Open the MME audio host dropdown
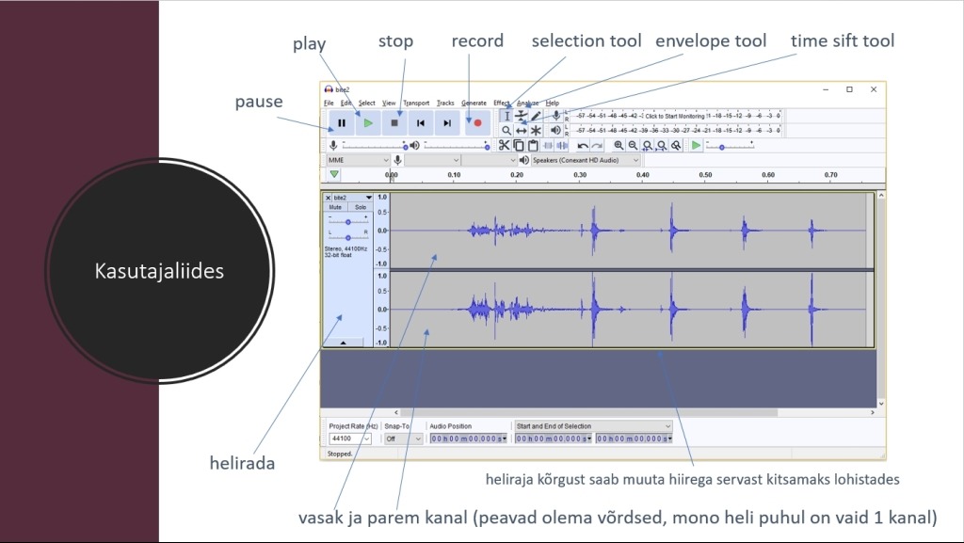 click(358, 160)
